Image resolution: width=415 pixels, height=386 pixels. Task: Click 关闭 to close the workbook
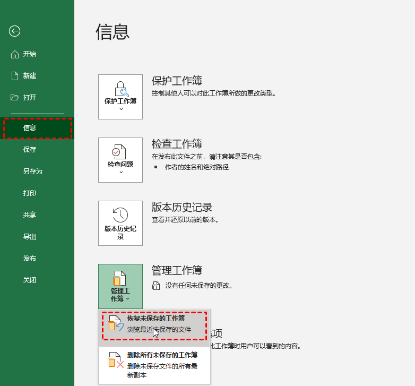pyautogui.click(x=30, y=280)
